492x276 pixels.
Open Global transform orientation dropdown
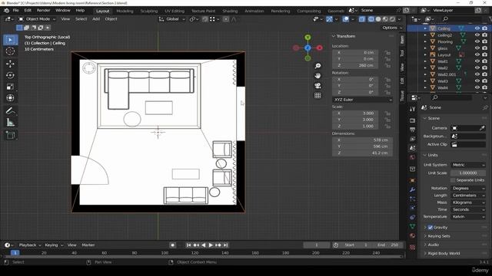(x=171, y=19)
